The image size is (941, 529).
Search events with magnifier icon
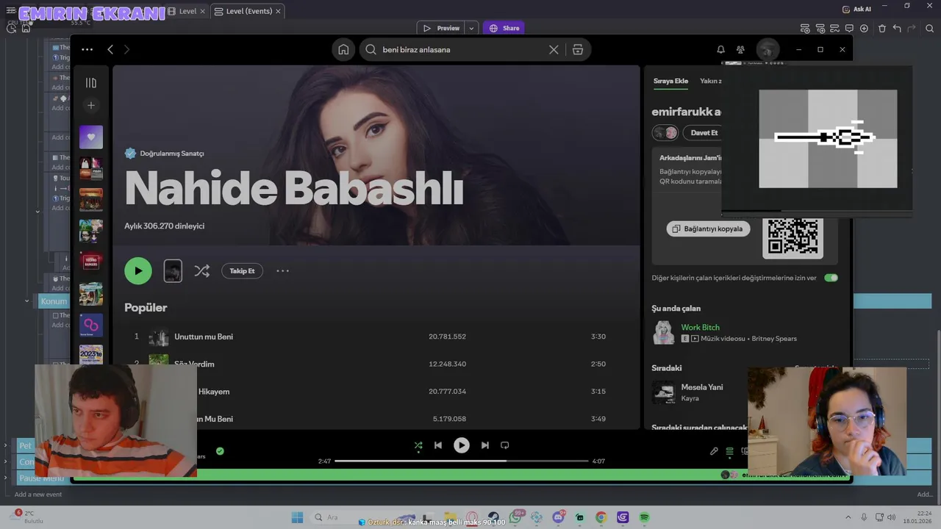click(930, 28)
